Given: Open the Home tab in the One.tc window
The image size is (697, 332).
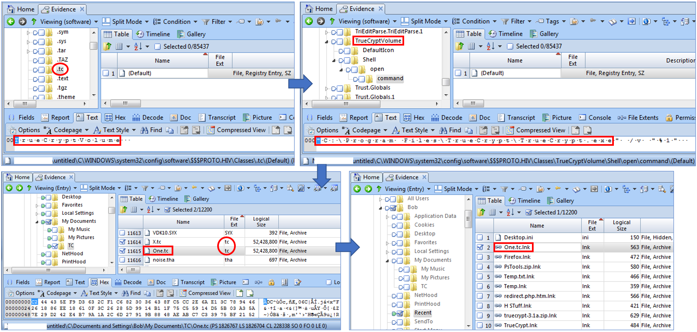Looking at the screenshot, I should tap(18, 177).
